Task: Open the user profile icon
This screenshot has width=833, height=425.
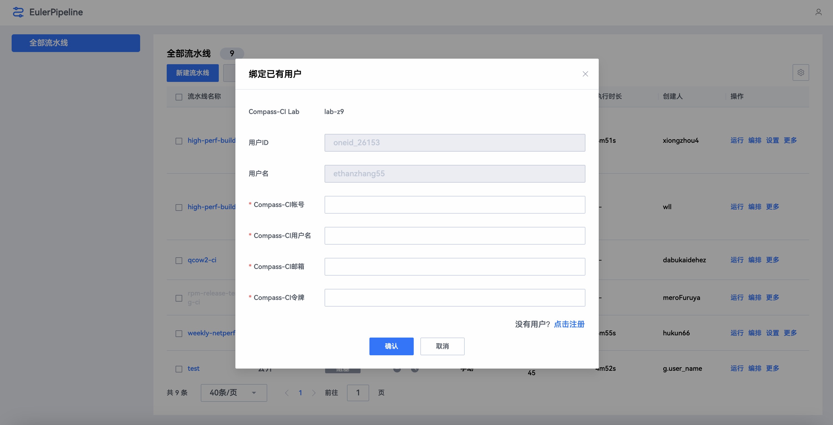Action: [x=818, y=12]
